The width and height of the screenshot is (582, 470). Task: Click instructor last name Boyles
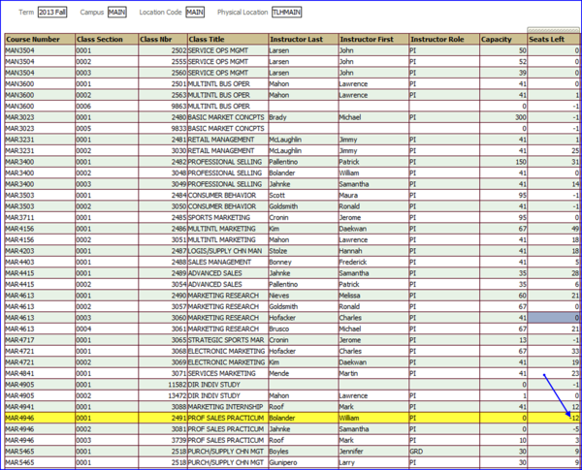coord(278,452)
